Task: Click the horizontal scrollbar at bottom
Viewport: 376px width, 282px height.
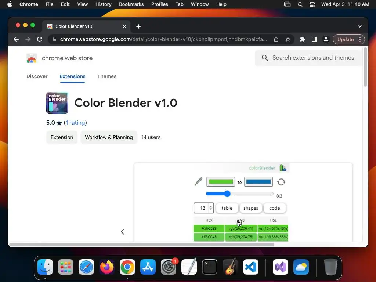Action: (141, 245)
